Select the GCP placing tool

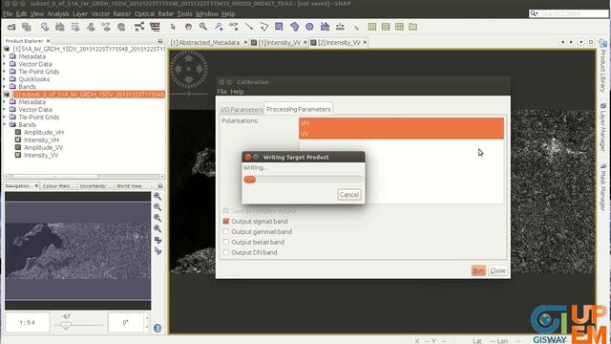click(x=234, y=27)
